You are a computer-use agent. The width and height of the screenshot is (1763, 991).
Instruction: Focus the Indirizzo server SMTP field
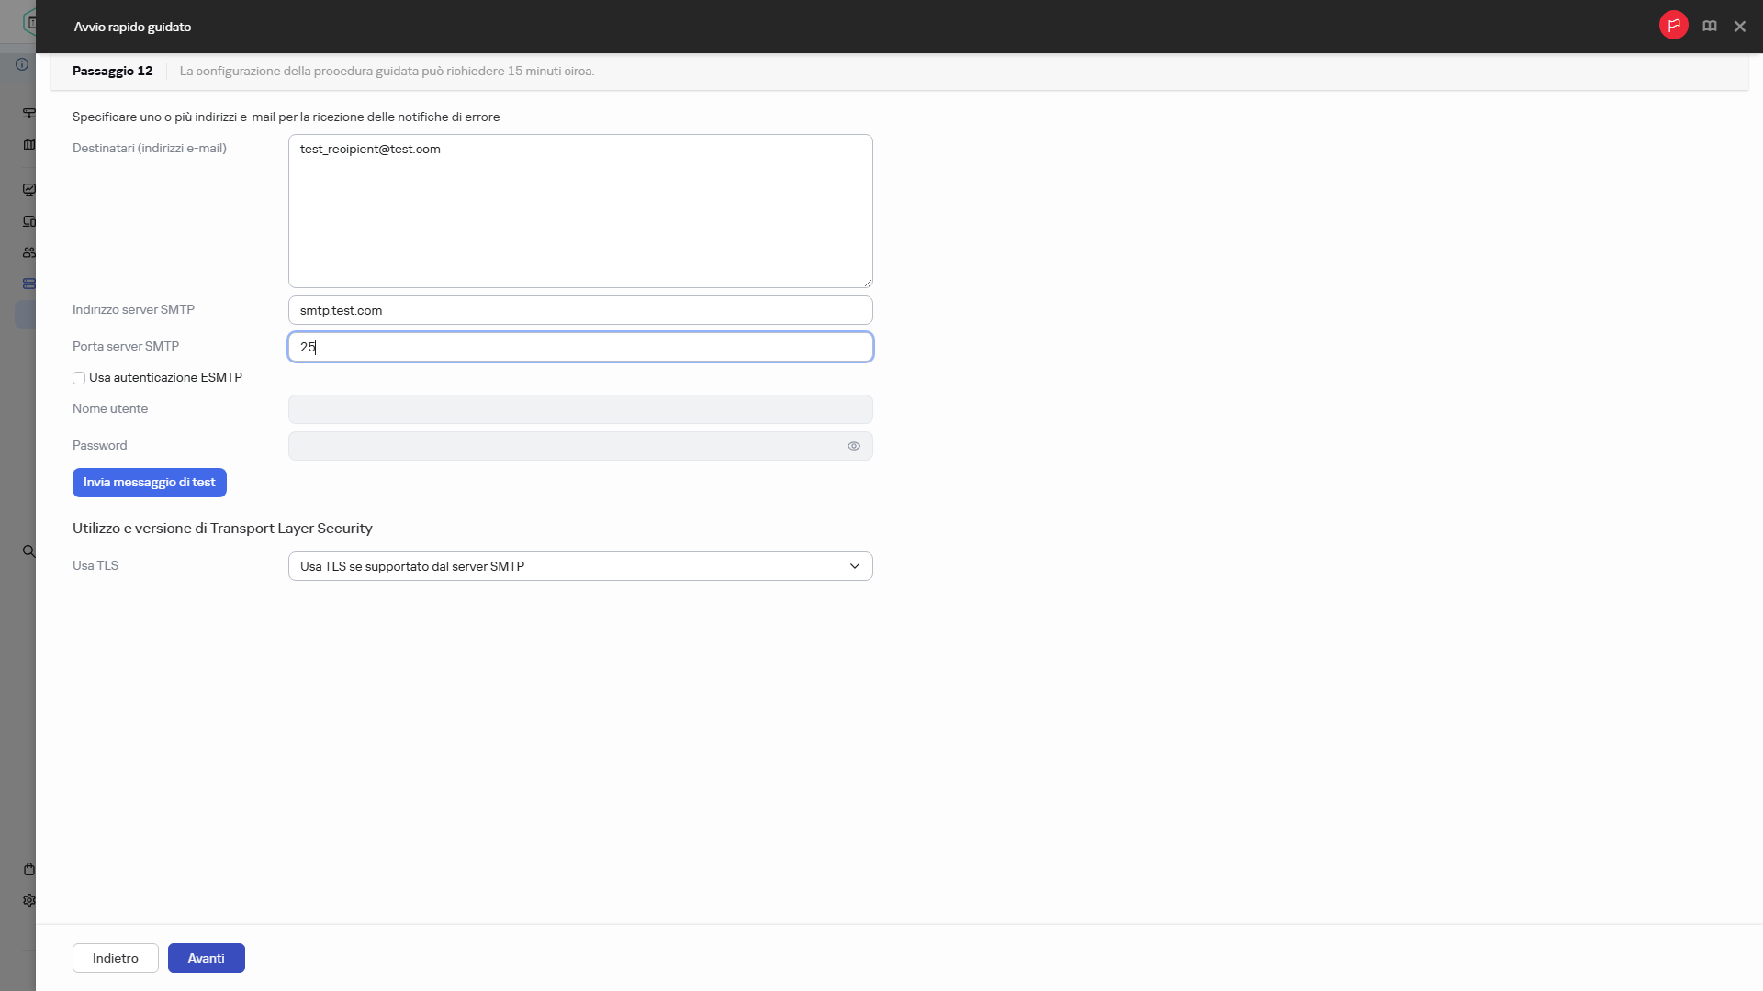point(579,310)
